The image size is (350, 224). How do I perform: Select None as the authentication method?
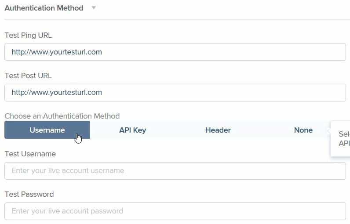303,130
